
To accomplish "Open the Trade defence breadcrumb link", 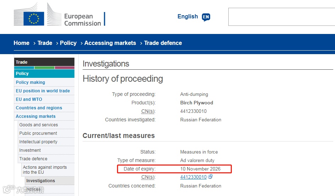I will [x=163, y=43].
